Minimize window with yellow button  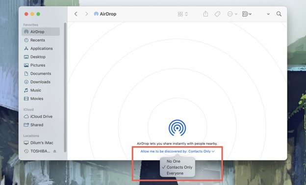(32, 14)
